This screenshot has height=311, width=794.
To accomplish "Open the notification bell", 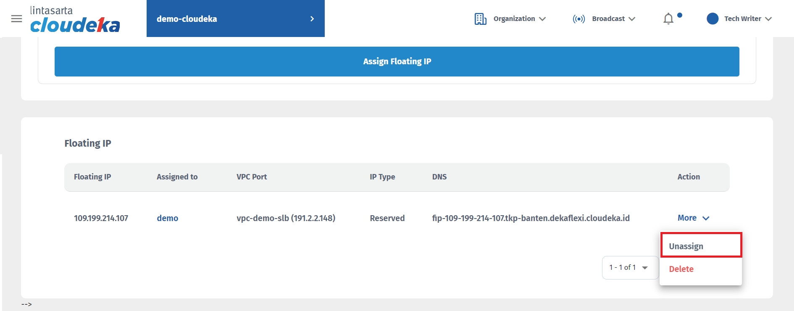I will coord(668,19).
